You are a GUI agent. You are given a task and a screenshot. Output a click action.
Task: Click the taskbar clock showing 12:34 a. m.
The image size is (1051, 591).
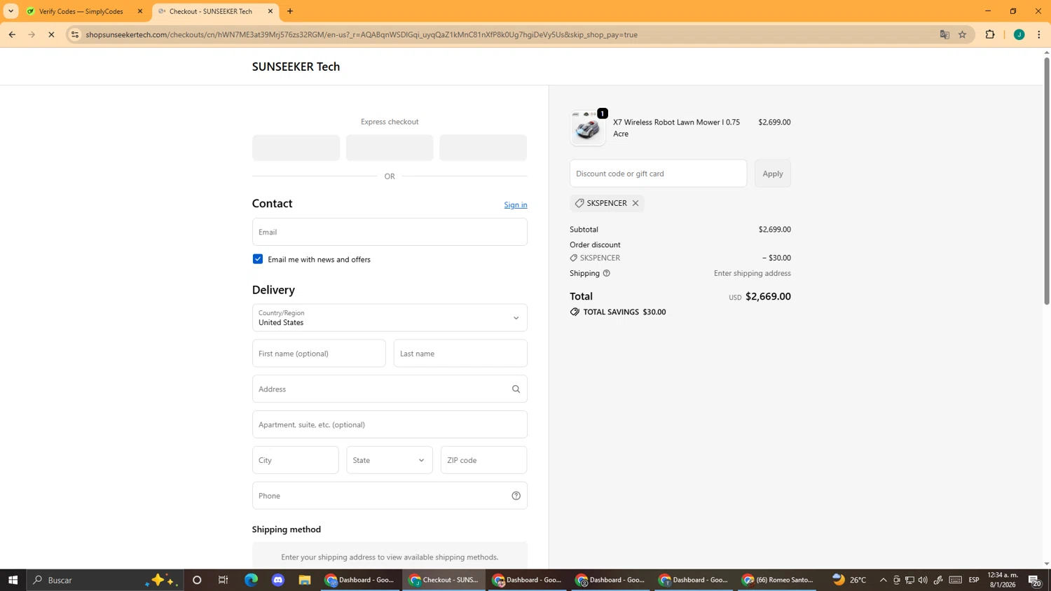pyautogui.click(x=1002, y=580)
